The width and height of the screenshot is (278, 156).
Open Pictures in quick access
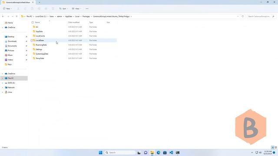11,50
